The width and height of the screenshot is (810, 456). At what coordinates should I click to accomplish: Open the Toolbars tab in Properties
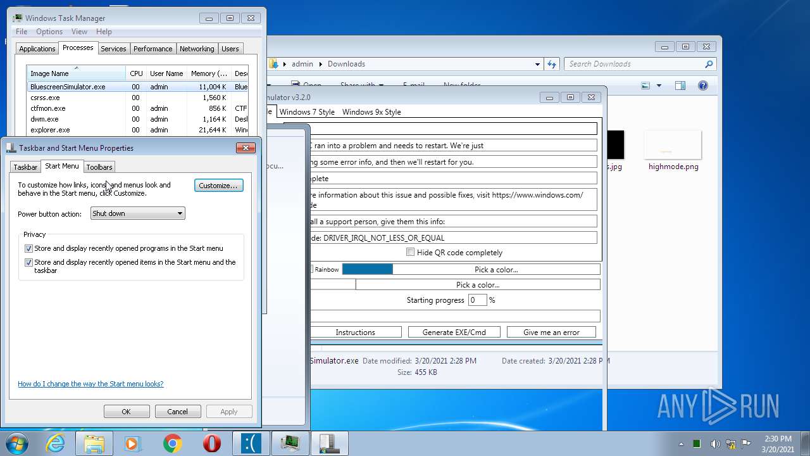(99, 167)
